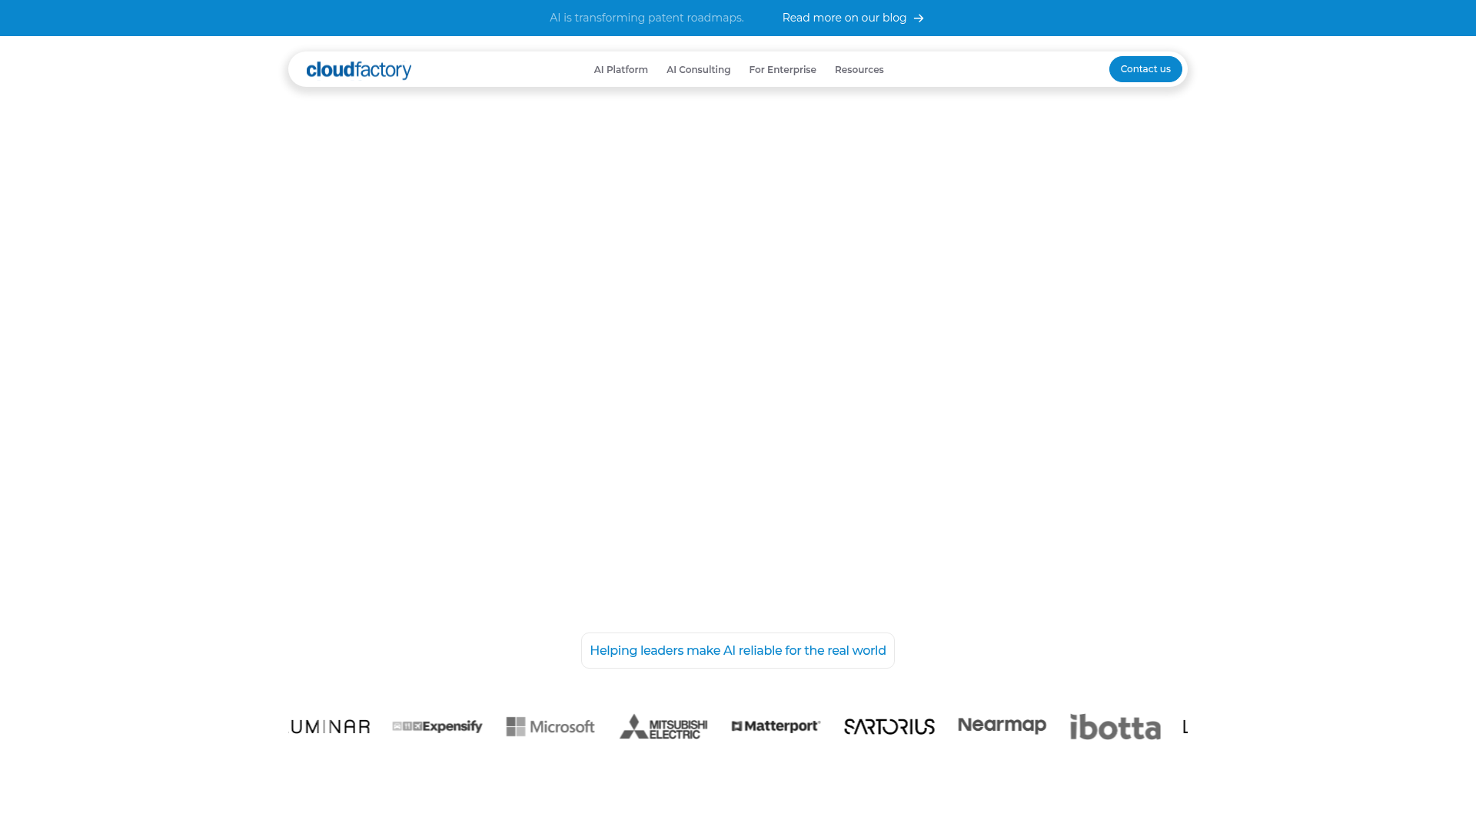Click the CloudFactory logo
The height and width of the screenshot is (830, 1476).
coord(358,69)
